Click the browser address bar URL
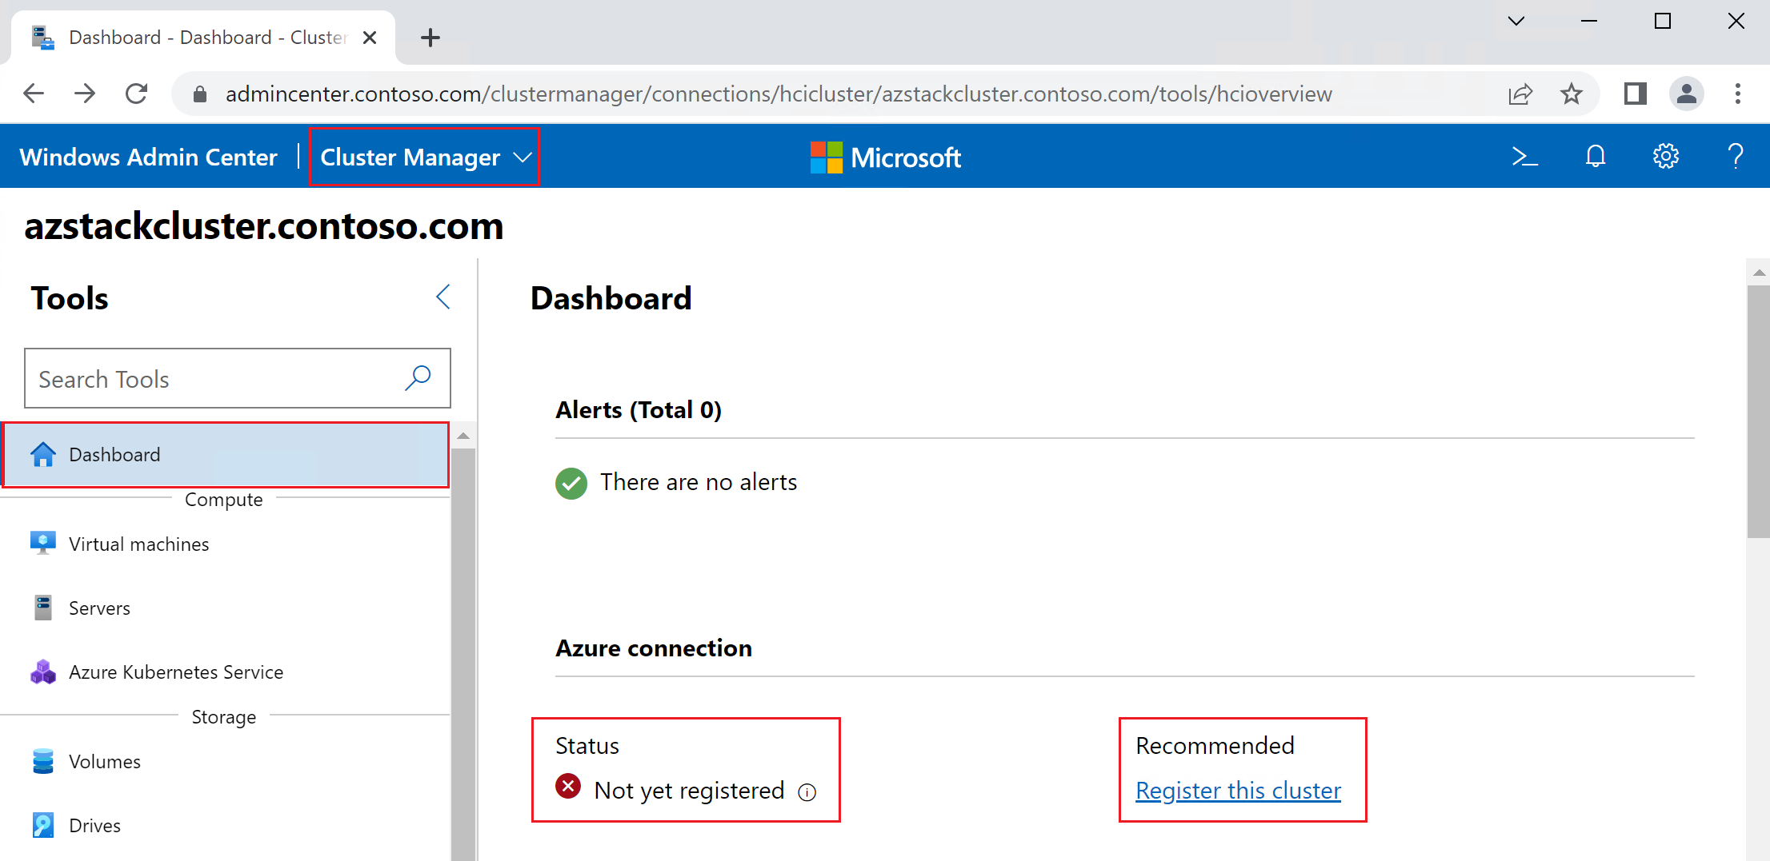The image size is (1770, 861). pos(779,94)
